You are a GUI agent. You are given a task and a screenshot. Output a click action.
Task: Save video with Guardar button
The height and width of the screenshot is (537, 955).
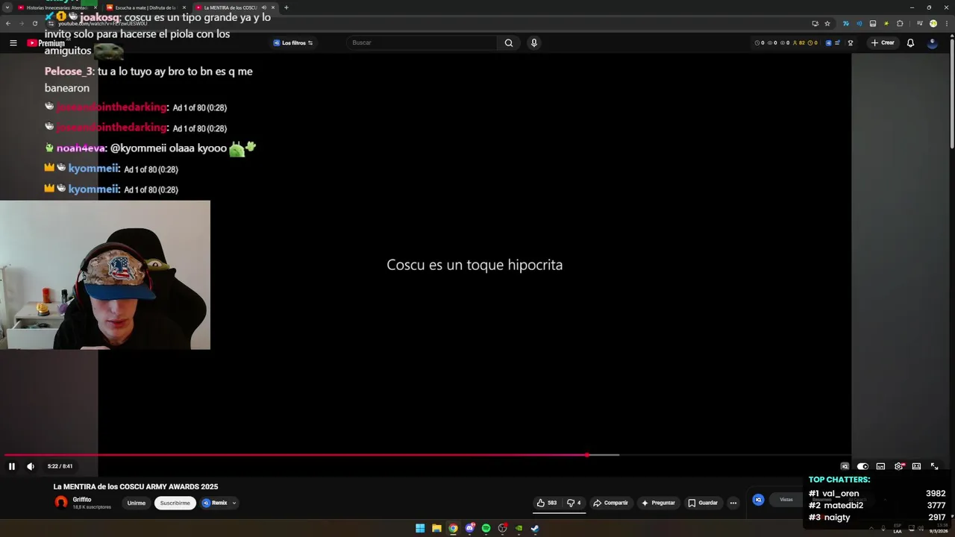coord(703,503)
